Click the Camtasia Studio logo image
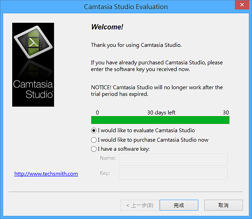 (33, 64)
